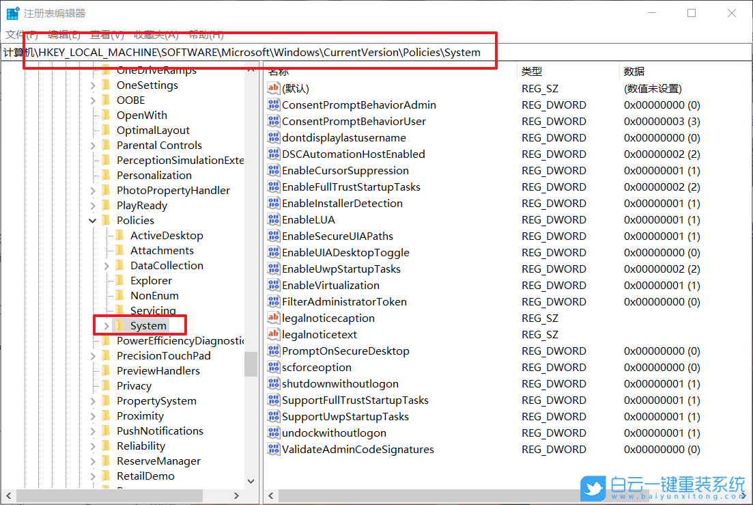Viewport: 753px width, 505px height.
Task: Click the icon beside ValidateAdminCodeSignatures
Action: click(x=274, y=450)
